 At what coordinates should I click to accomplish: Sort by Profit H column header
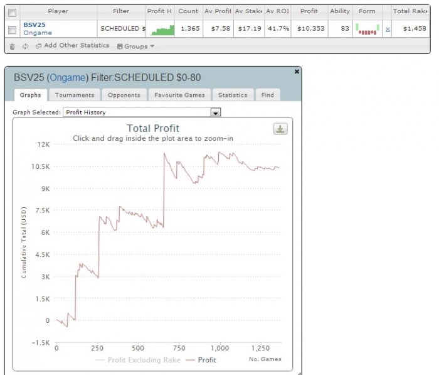coord(159,11)
